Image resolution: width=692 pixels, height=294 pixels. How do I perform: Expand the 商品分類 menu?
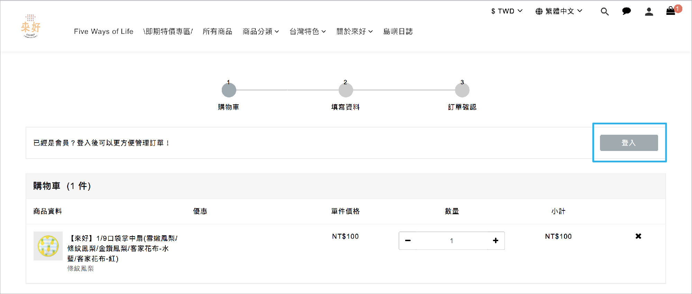[261, 31]
